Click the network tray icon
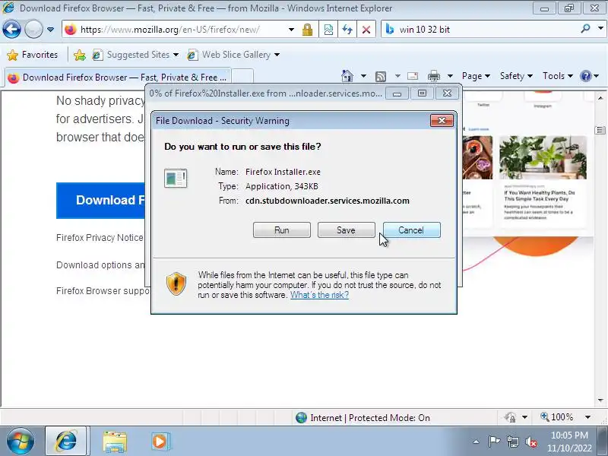 [512, 442]
